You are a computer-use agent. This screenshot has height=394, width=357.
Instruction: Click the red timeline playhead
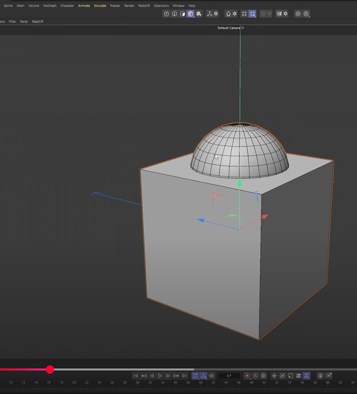pyautogui.click(x=50, y=370)
